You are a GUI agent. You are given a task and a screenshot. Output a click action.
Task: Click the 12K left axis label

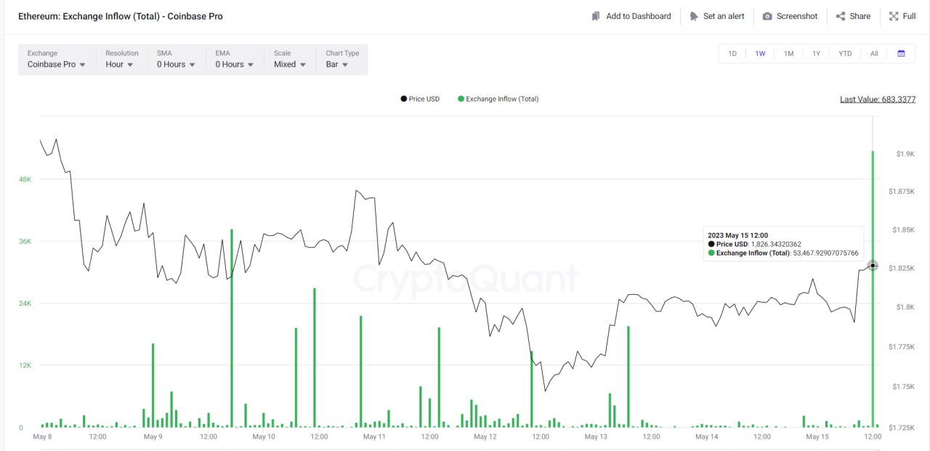(25, 365)
